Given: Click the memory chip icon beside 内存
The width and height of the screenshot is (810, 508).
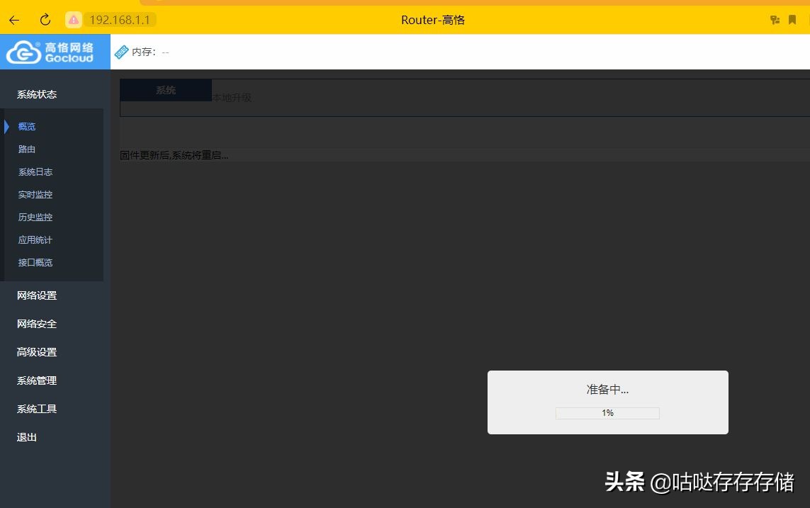Looking at the screenshot, I should pyautogui.click(x=123, y=51).
